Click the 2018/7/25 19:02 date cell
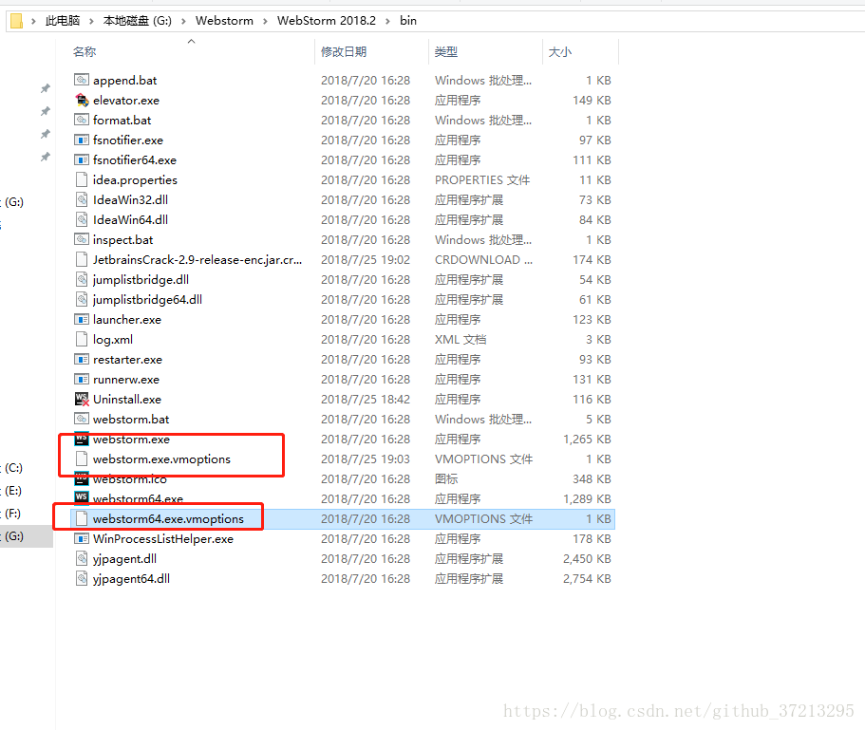865x730 pixels. [x=366, y=260]
